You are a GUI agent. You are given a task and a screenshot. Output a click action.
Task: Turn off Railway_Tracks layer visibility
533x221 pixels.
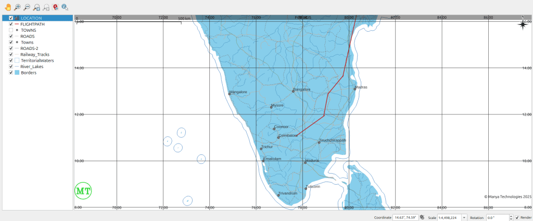(11, 55)
